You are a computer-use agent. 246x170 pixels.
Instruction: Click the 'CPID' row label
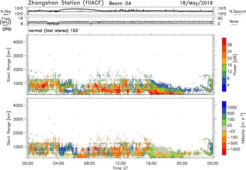coord(7,29)
